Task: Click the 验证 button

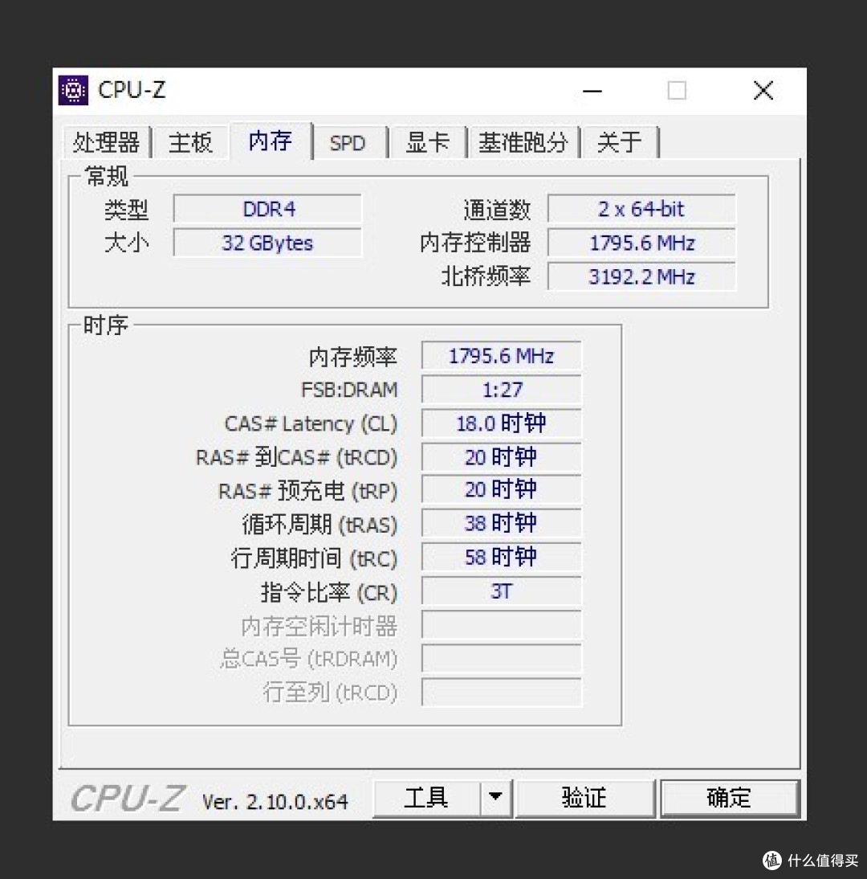Action: [584, 798]
